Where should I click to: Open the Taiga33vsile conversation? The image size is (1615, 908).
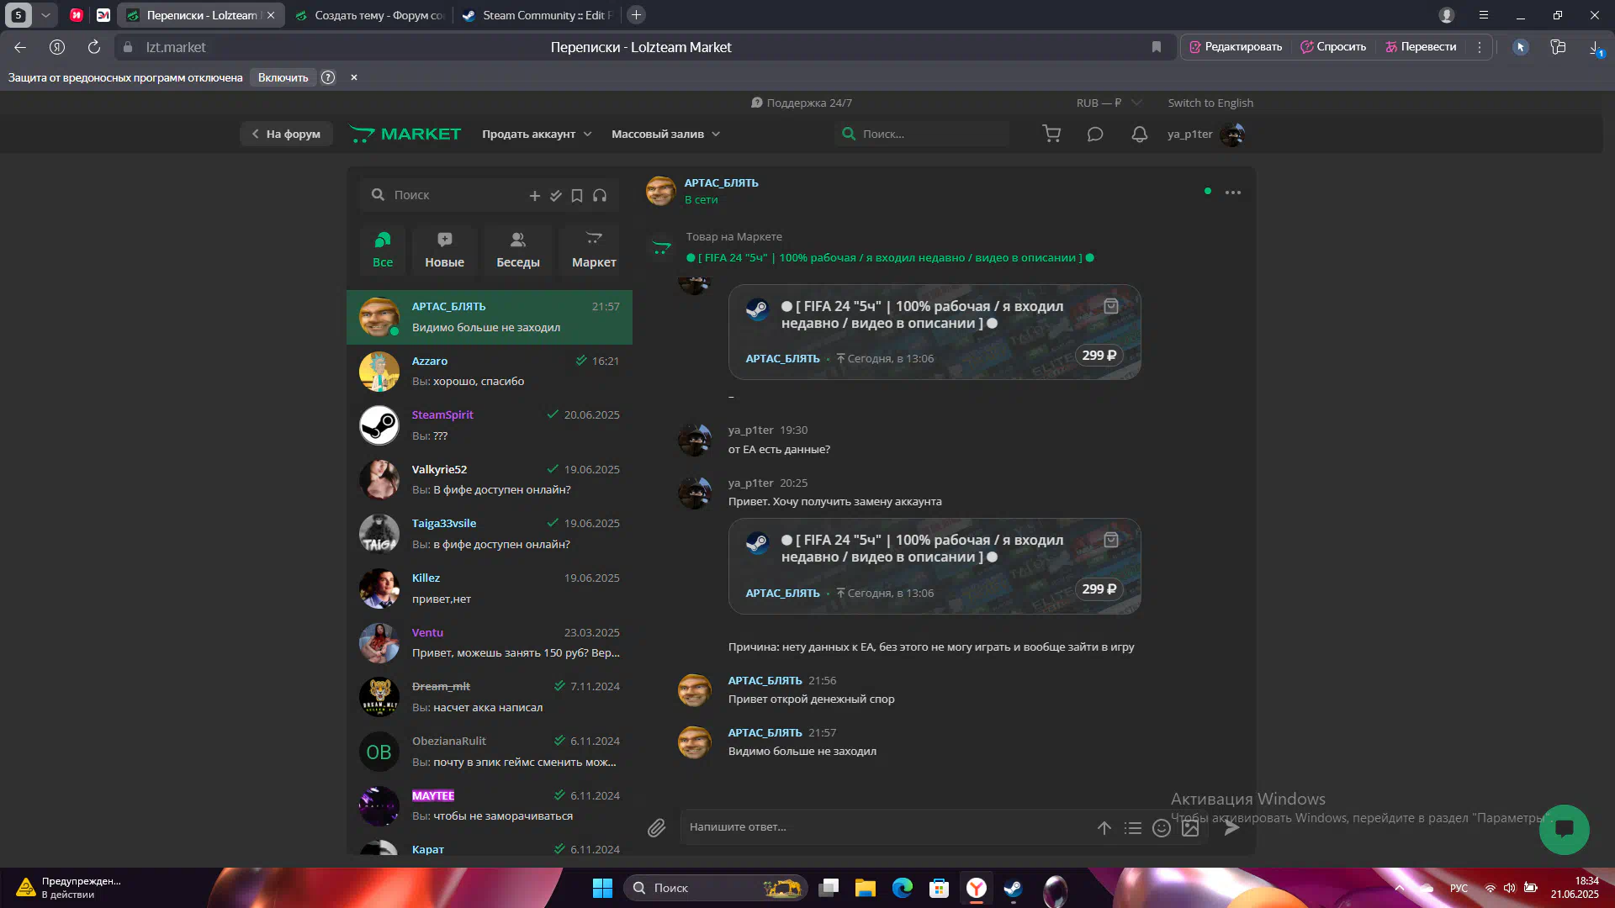490,534
